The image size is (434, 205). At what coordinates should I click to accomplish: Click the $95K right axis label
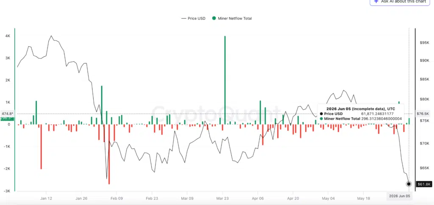(424, 43)
